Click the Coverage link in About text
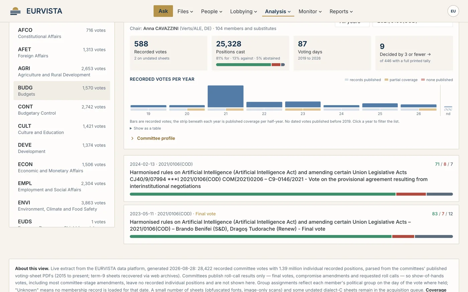 [436, 290]
